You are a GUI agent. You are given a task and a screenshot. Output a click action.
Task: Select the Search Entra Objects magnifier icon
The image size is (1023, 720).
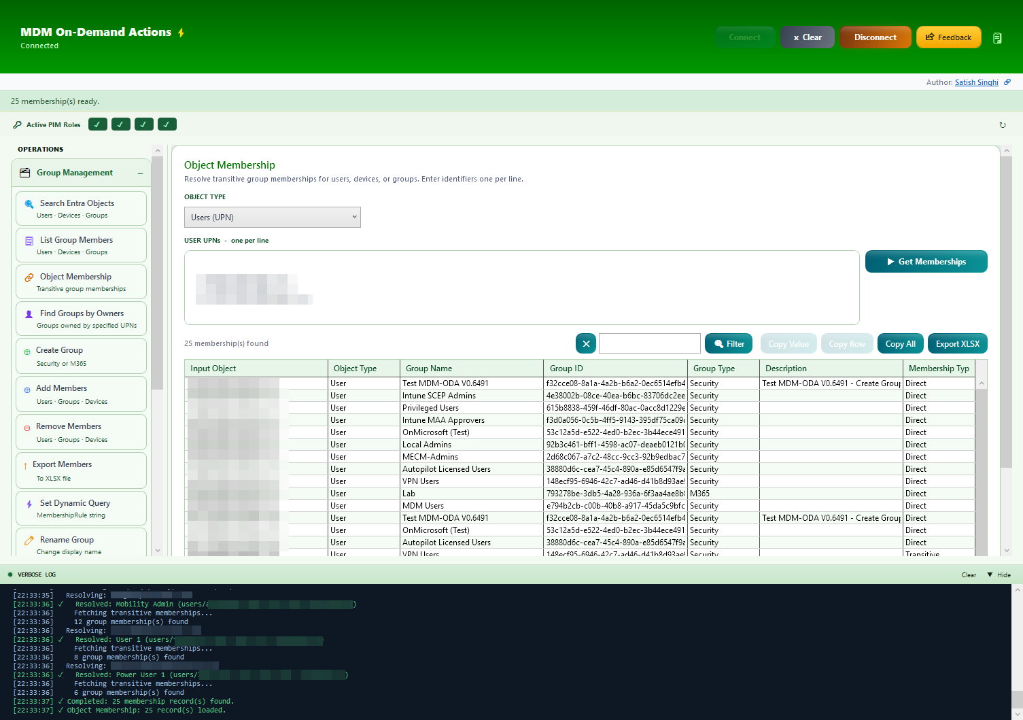tap(29, 203)
